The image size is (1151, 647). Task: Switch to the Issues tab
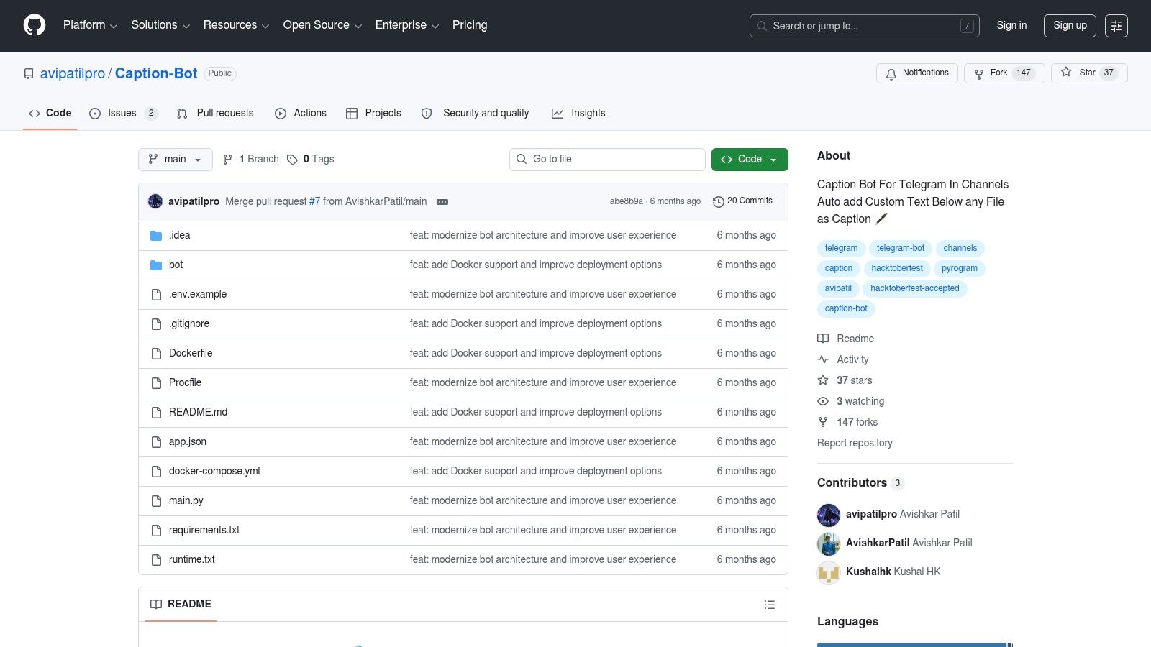[124, 114]
